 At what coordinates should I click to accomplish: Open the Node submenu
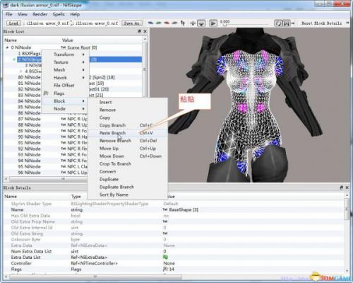[x=65, y=109]
